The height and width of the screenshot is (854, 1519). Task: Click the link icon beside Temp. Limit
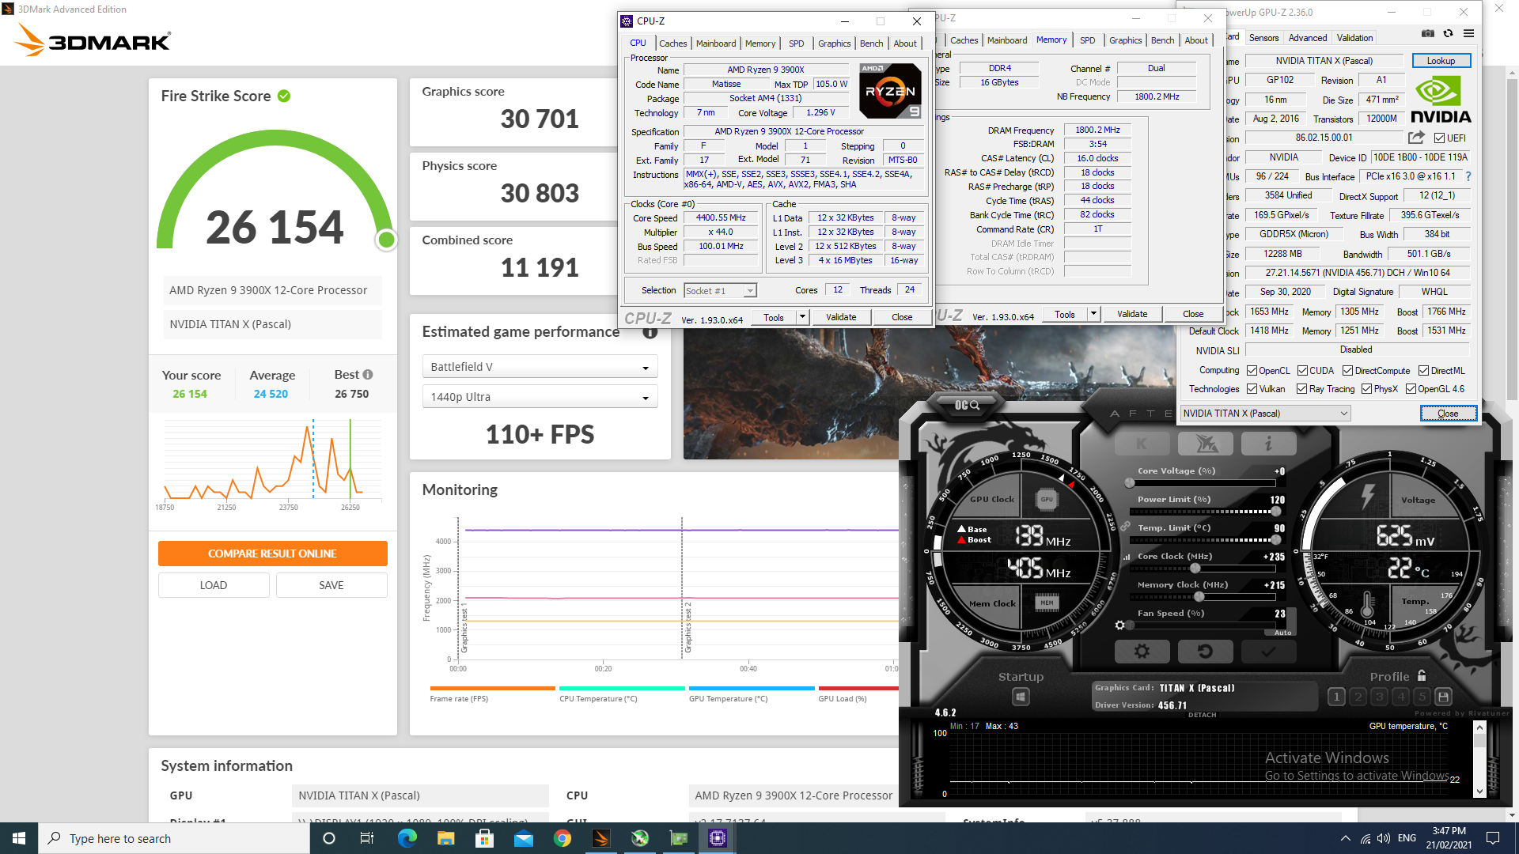(1125, 527)
